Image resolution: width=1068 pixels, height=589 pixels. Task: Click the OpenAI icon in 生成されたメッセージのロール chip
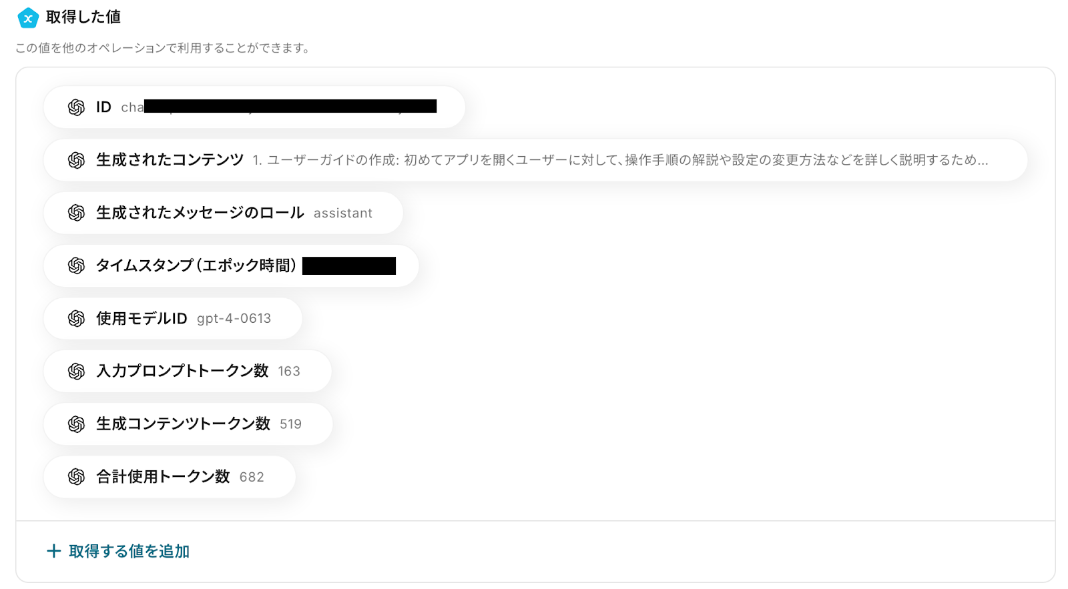pyautogui.click(x=76, y=213)
